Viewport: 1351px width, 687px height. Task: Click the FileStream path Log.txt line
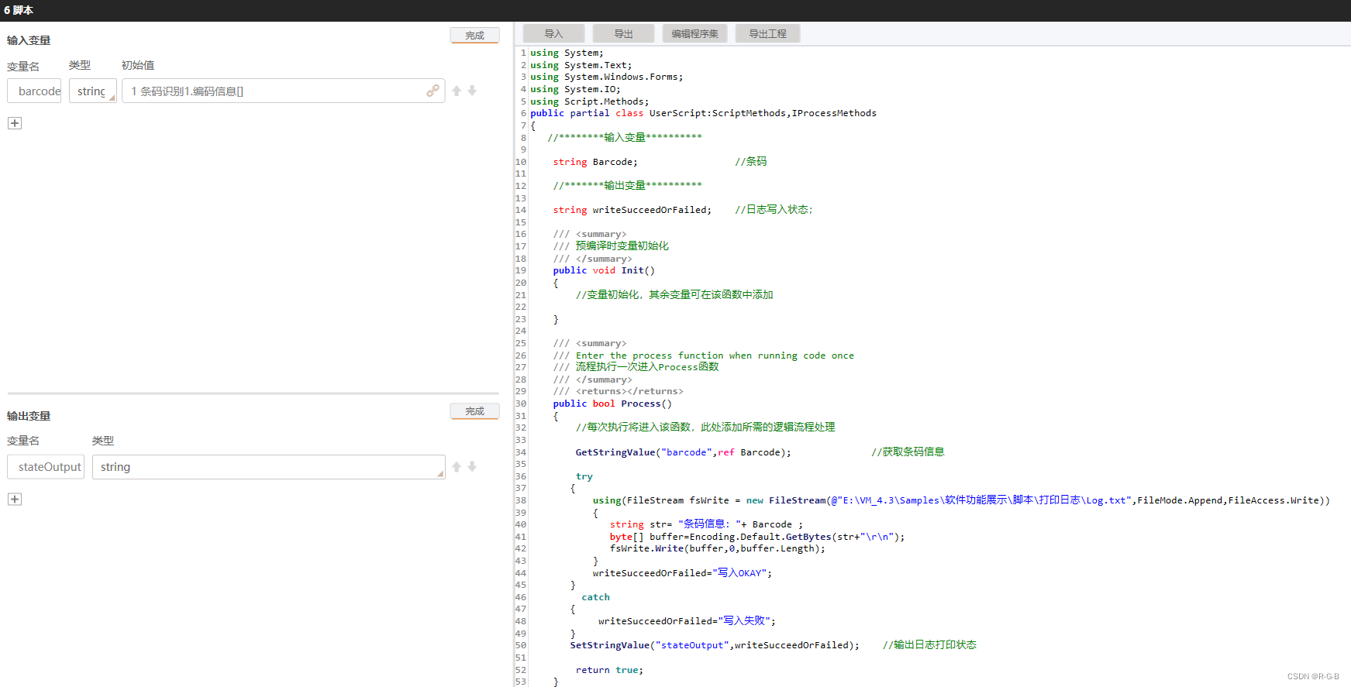(961, 500)
